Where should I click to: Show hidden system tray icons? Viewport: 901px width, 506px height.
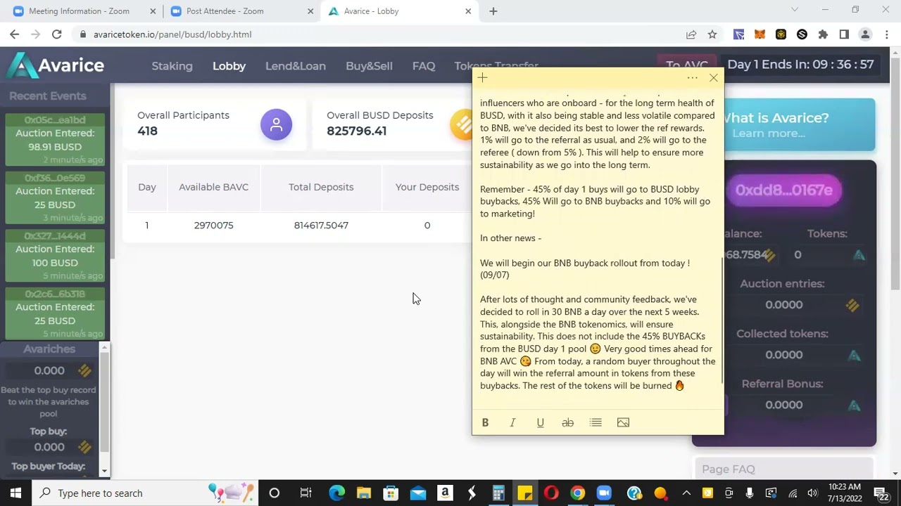coord(686,493)
